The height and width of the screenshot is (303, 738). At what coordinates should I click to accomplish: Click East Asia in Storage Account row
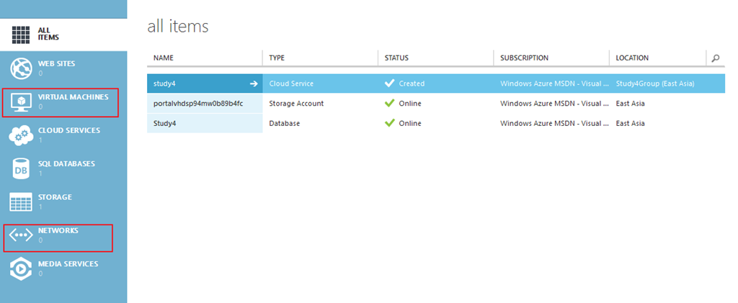[x=630, y=104]
